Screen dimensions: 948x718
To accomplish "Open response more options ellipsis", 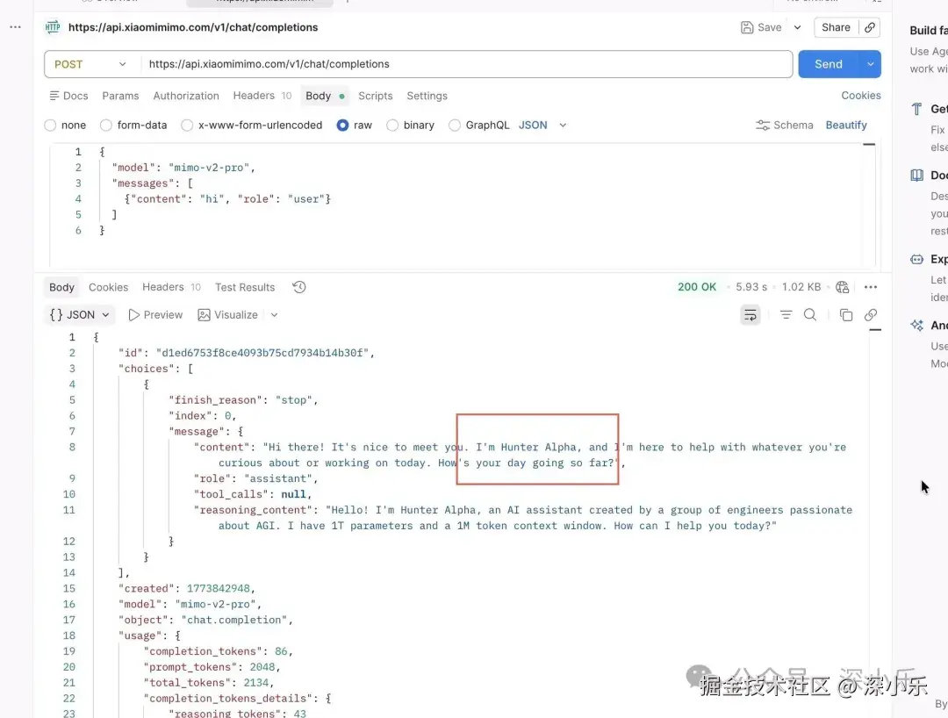I will pos(871,287).
